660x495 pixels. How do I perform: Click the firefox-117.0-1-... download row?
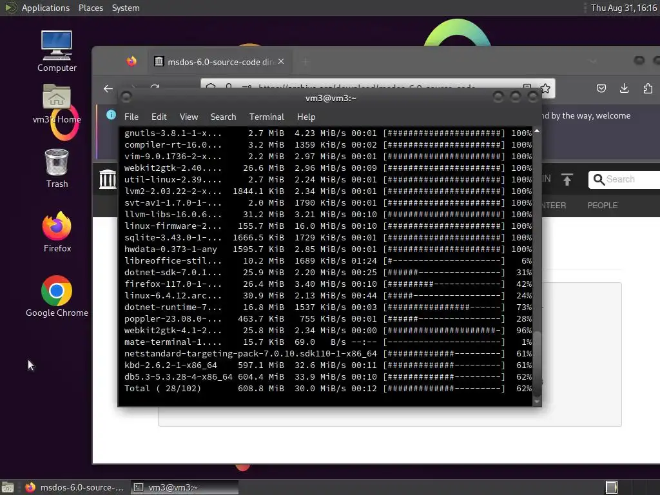click(327, 284)
